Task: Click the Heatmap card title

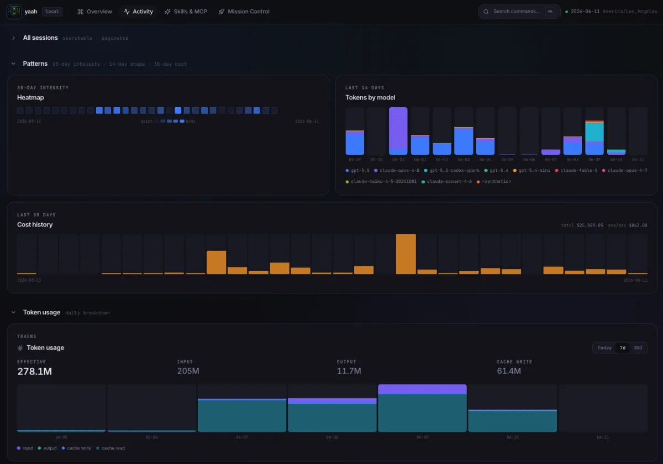Action: pyautogui.click(x=30, y=98)
